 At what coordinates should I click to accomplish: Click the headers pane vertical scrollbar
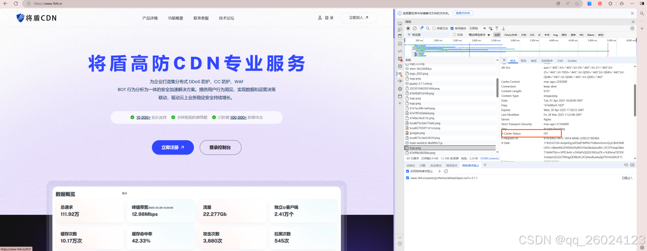(635, 100)
